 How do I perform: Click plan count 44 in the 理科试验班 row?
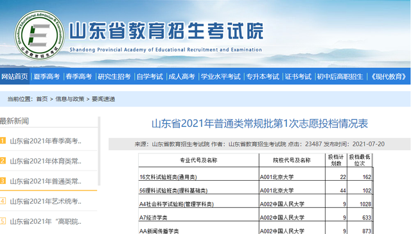tap(343, 190)
